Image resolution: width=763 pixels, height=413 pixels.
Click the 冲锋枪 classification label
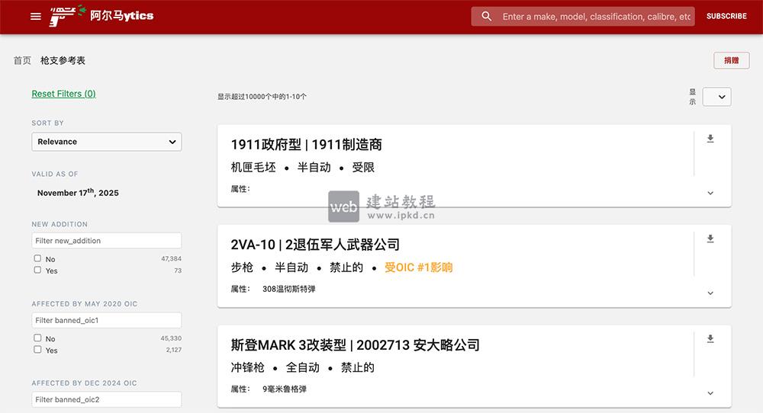tap(247, 367)
